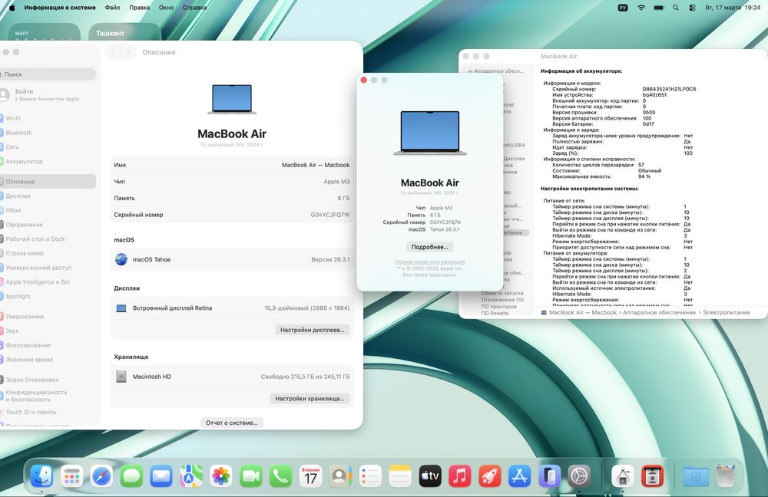Click Подробнее… in About window

point(429,247)
